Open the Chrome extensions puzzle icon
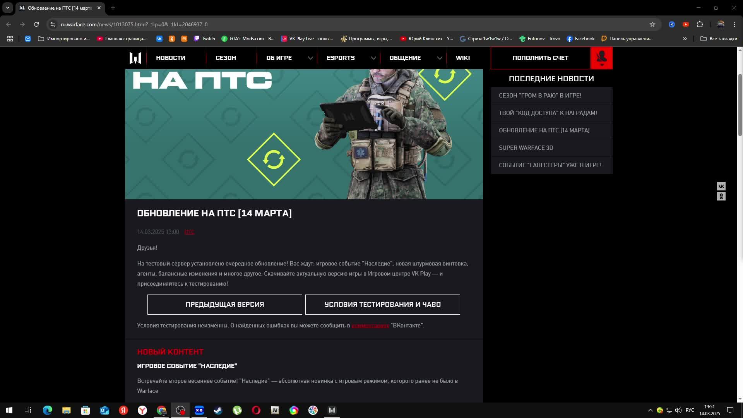Viewport: 743px width, 418px height. (x=700, y=24)
